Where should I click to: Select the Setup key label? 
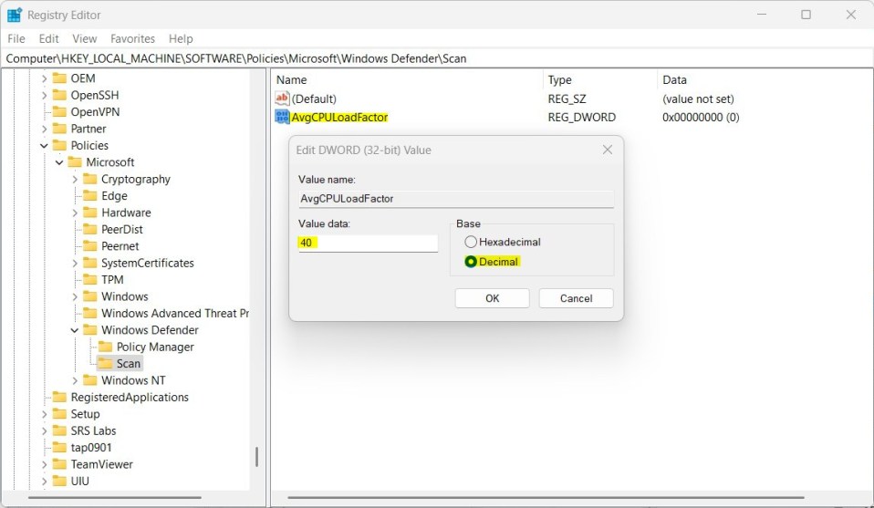(85, 414)
